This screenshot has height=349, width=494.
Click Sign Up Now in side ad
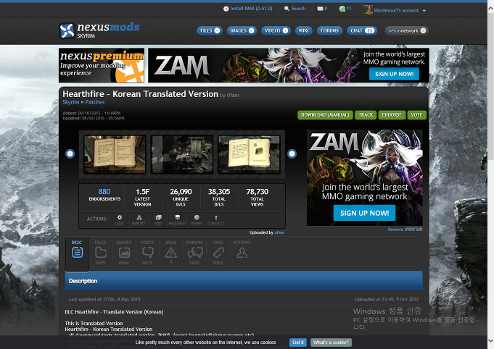pos(364,213)
